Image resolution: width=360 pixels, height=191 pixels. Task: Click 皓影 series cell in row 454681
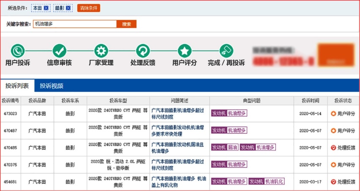70,182
